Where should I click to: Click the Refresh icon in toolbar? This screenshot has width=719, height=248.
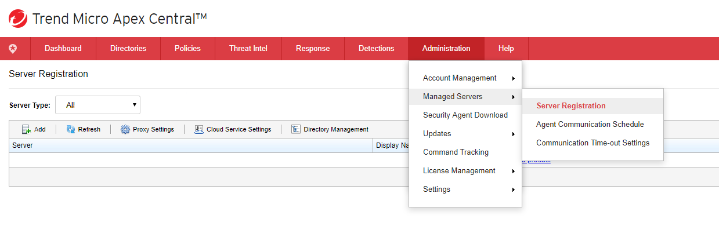pyautogui.click(x=71, y=129)
